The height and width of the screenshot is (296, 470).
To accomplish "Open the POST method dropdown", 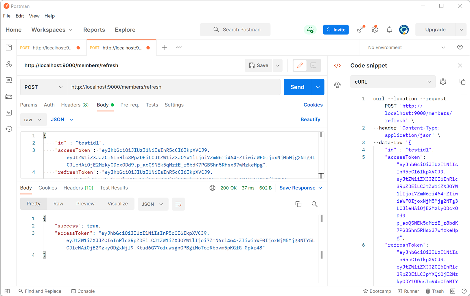I will (43, 87).
